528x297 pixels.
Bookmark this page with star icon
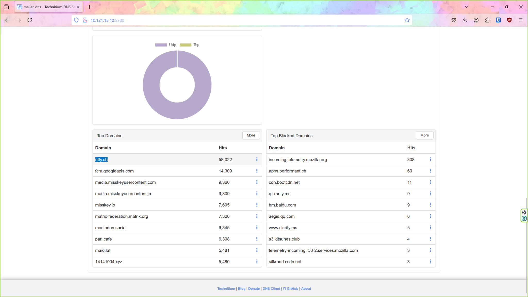click(407, 20)
